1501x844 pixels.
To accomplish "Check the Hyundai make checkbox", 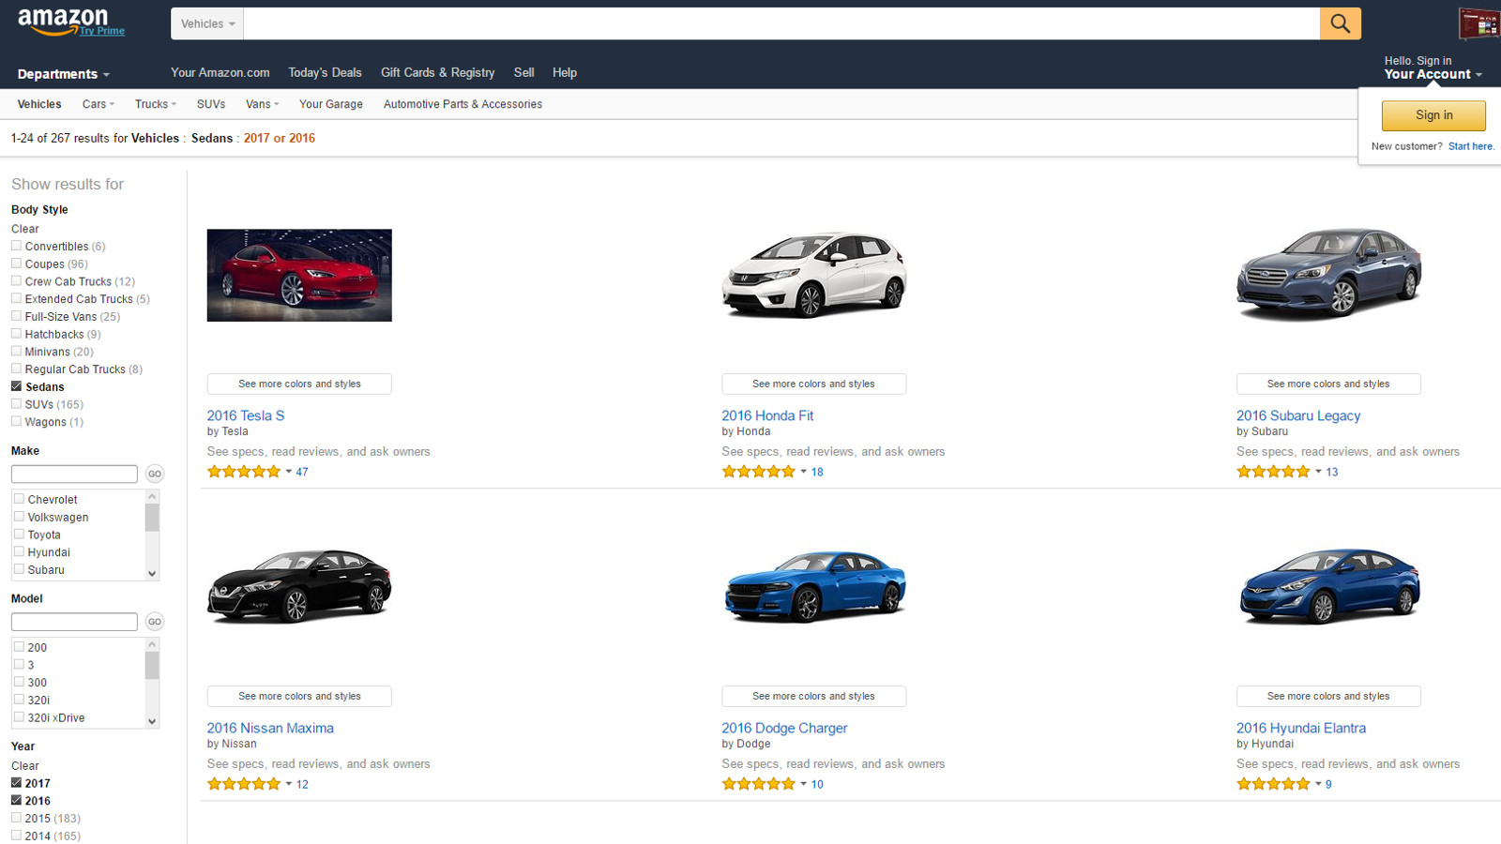I will 19,551.
